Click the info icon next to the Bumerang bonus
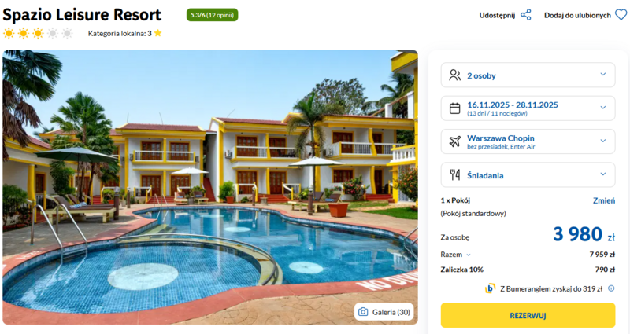Image resolution: width=630 pixels, height=334 pixels. point(611,288)
